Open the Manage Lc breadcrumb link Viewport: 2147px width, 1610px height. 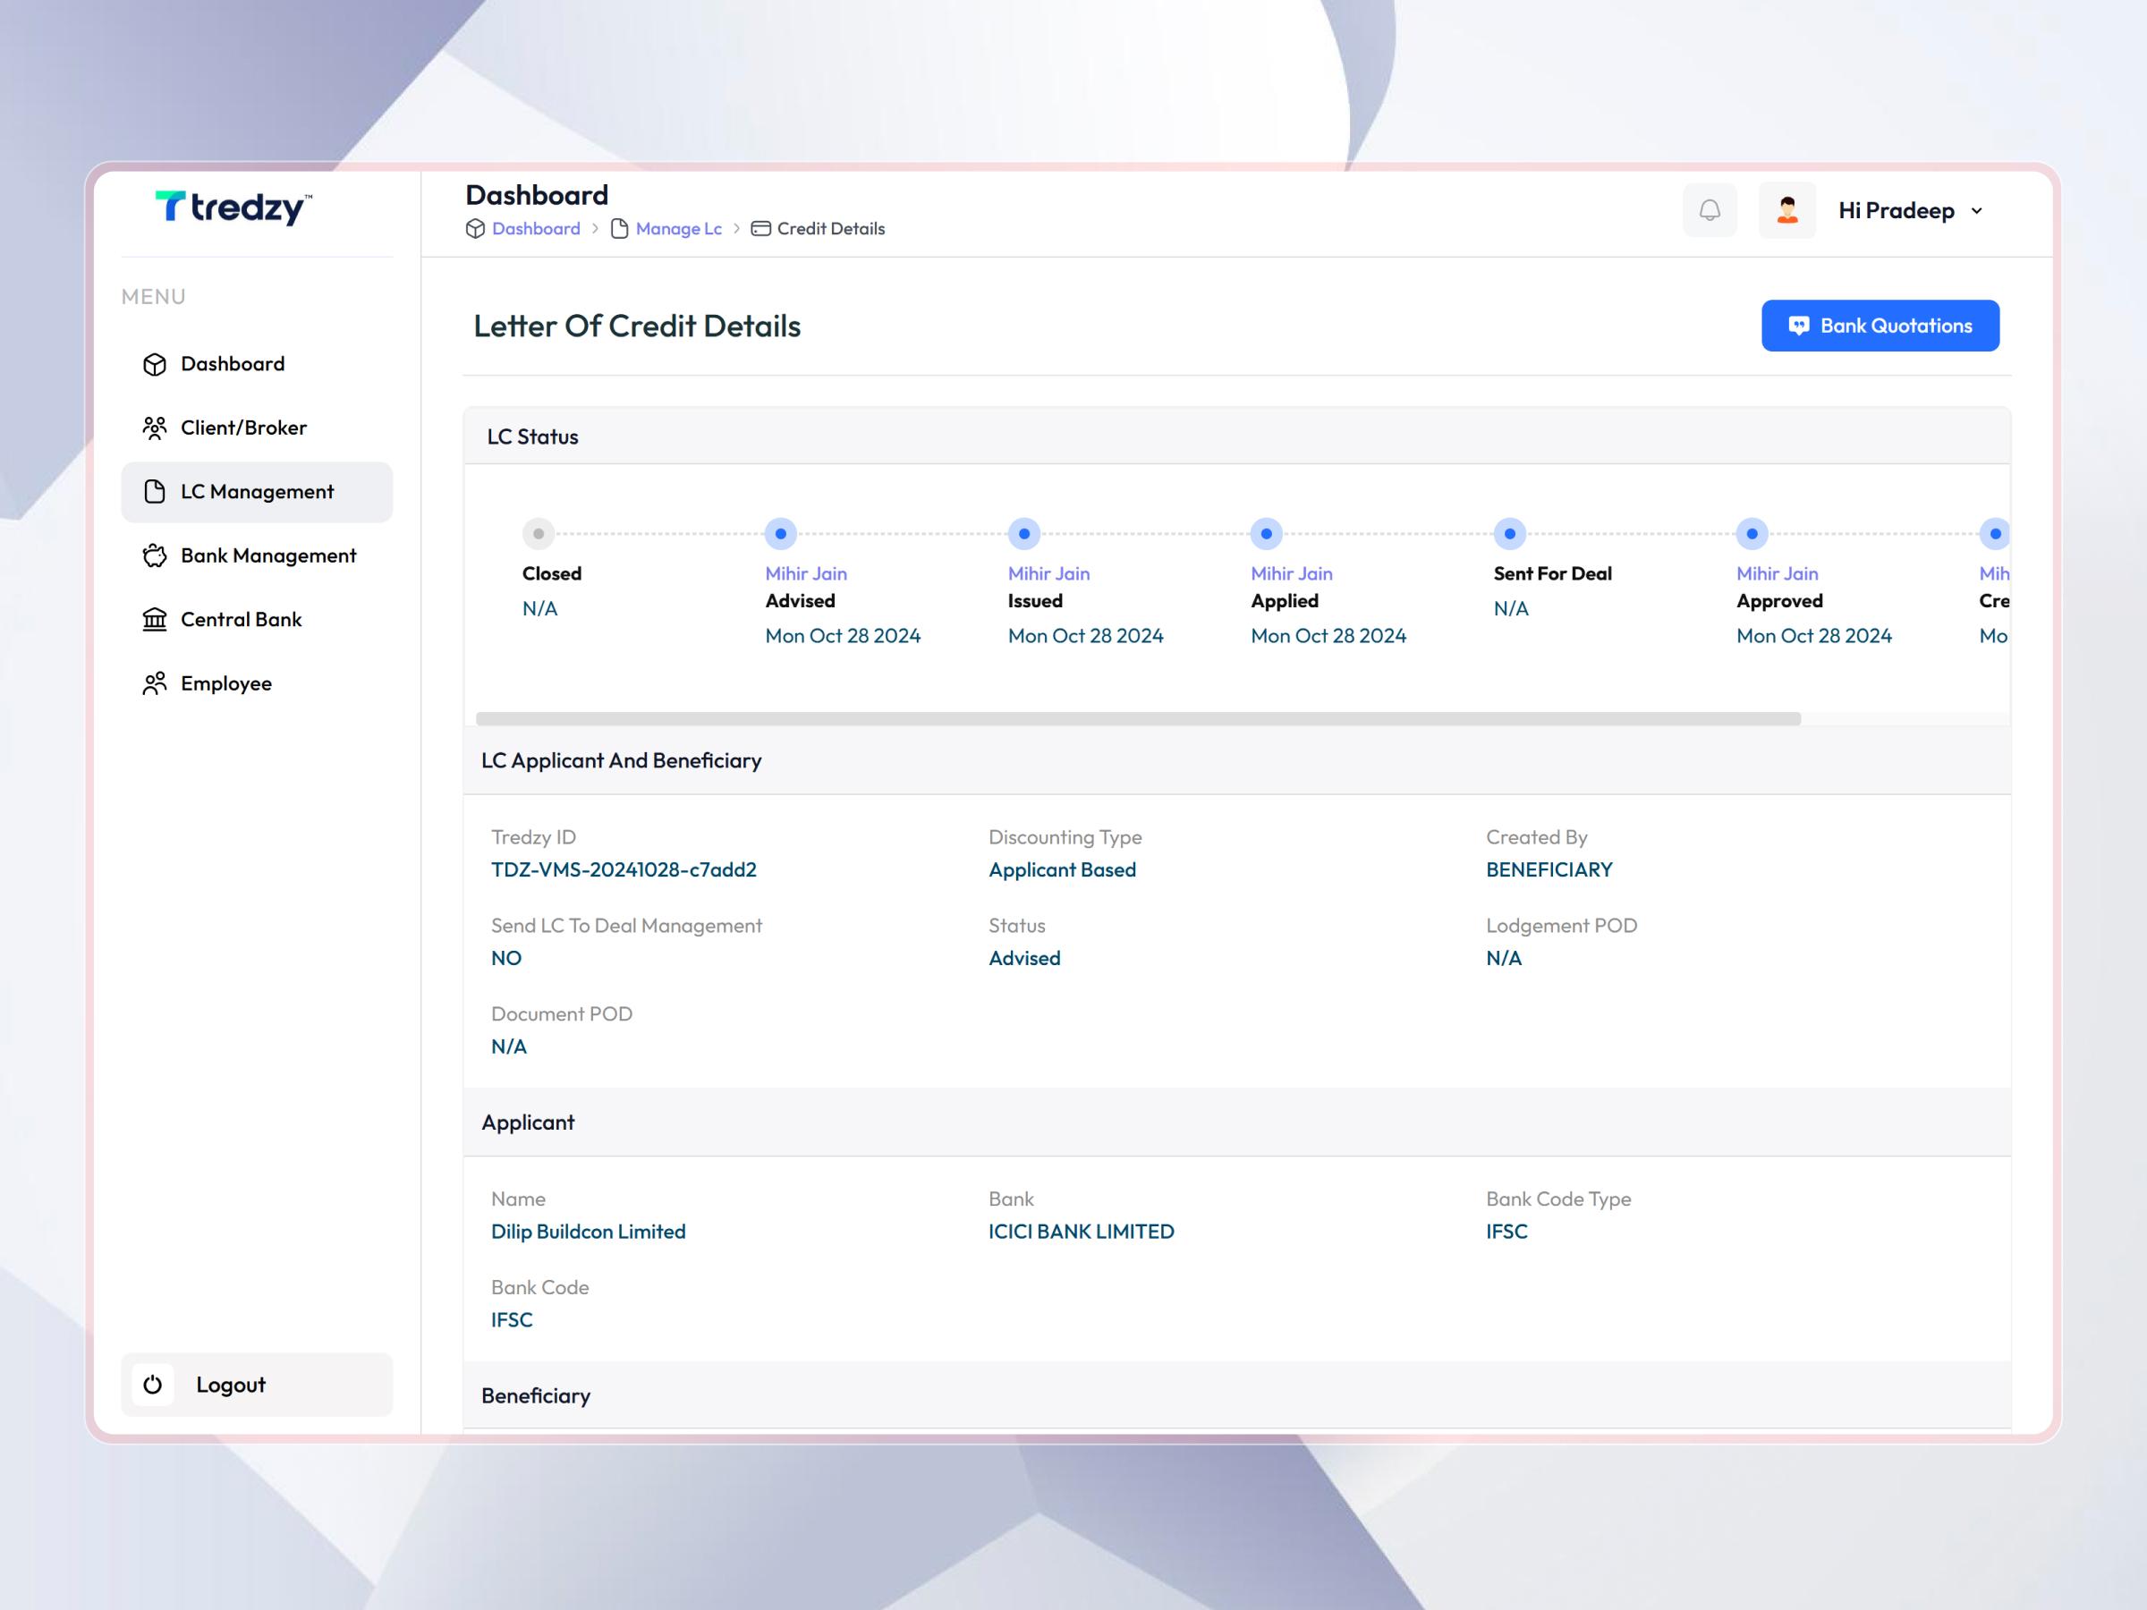677,229
